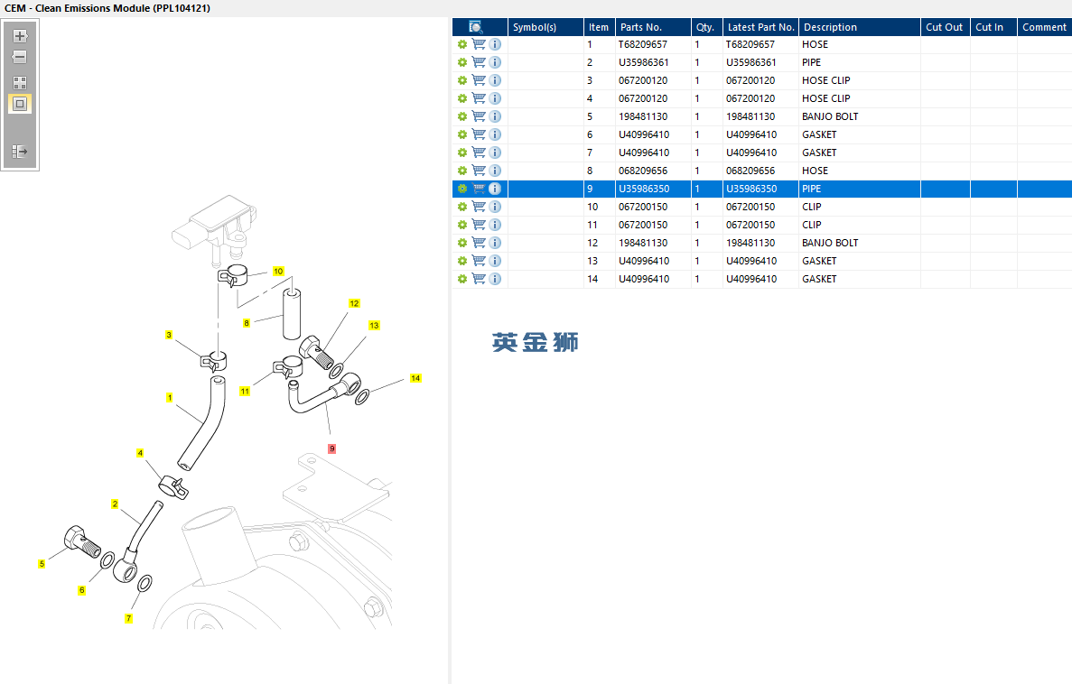Open info icon for item 14 GASKET

tap(495, 279)
